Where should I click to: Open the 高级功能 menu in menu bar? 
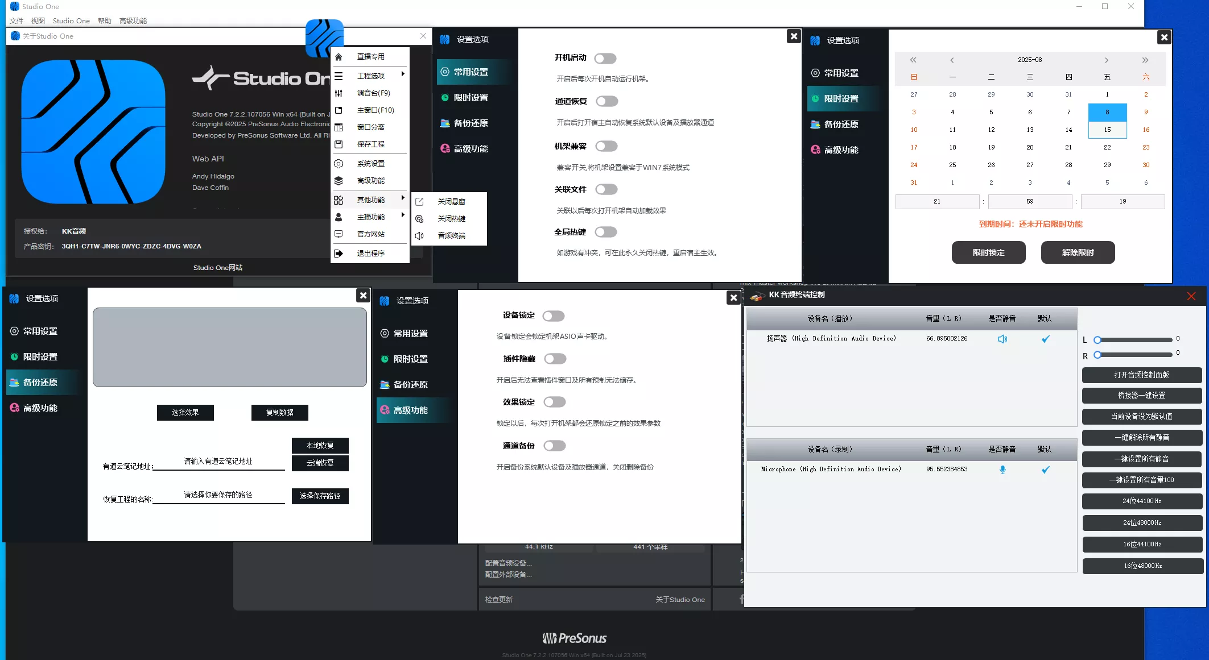click(x=133, y=21)
